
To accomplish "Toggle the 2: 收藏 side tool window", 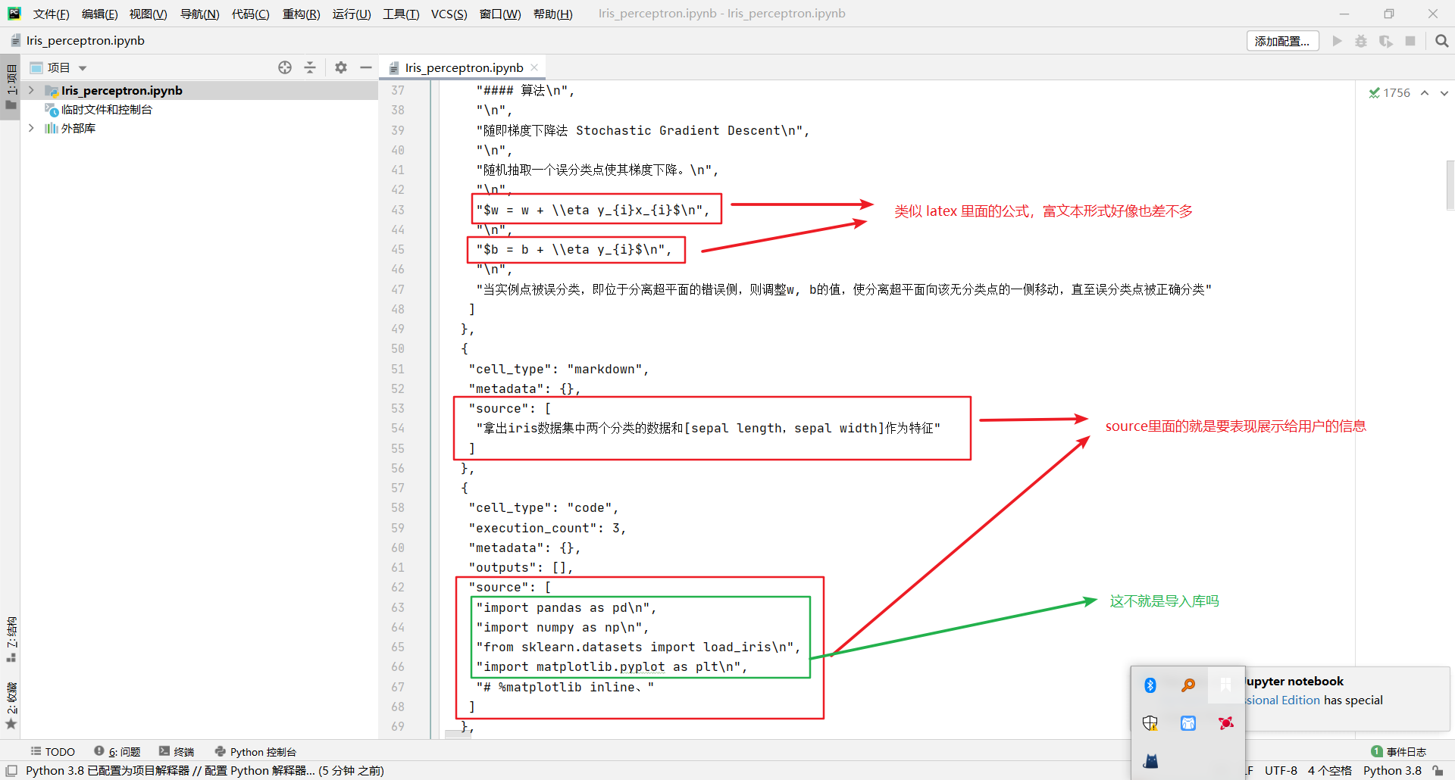I will pos(11,706).
